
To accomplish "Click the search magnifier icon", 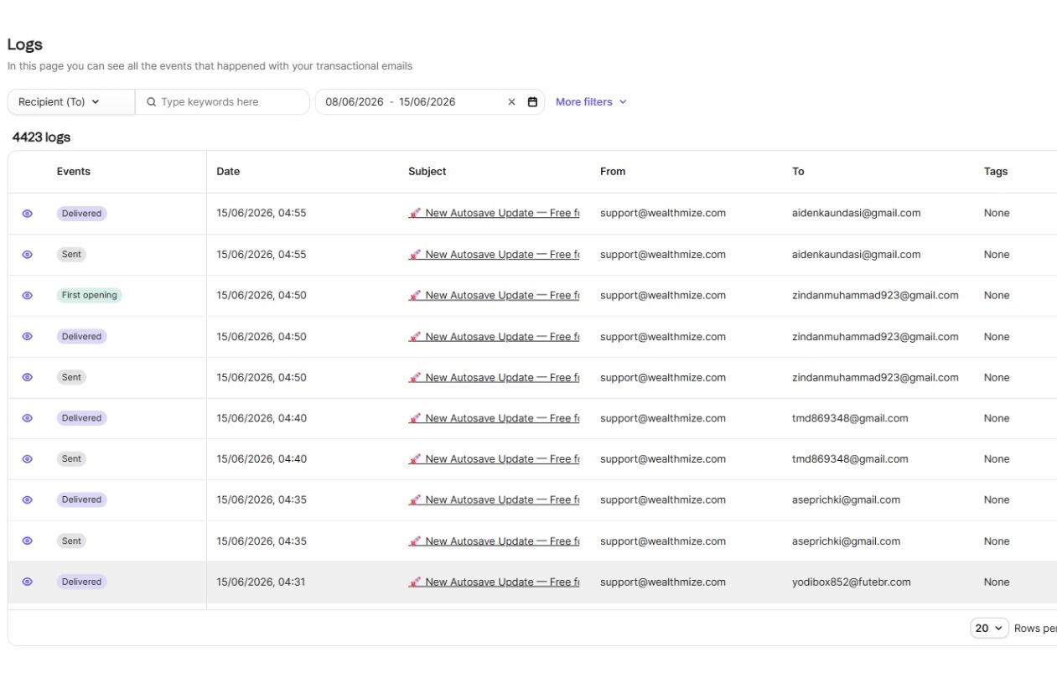I will (152, 102).
